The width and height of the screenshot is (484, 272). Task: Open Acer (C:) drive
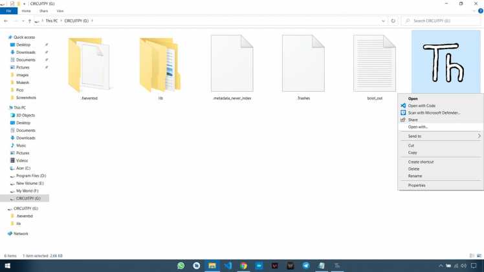point(23,168)
